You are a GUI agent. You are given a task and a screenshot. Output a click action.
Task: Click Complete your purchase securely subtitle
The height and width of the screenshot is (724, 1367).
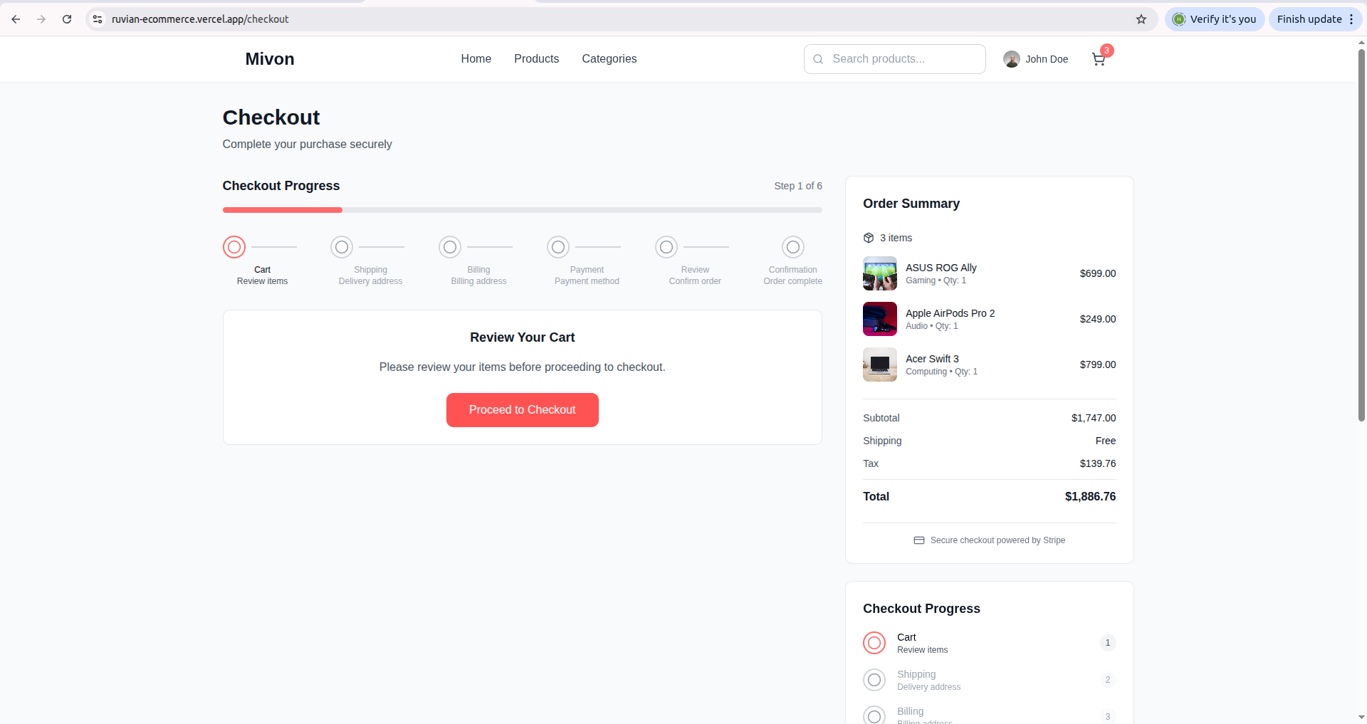click(x=307, y=145)
